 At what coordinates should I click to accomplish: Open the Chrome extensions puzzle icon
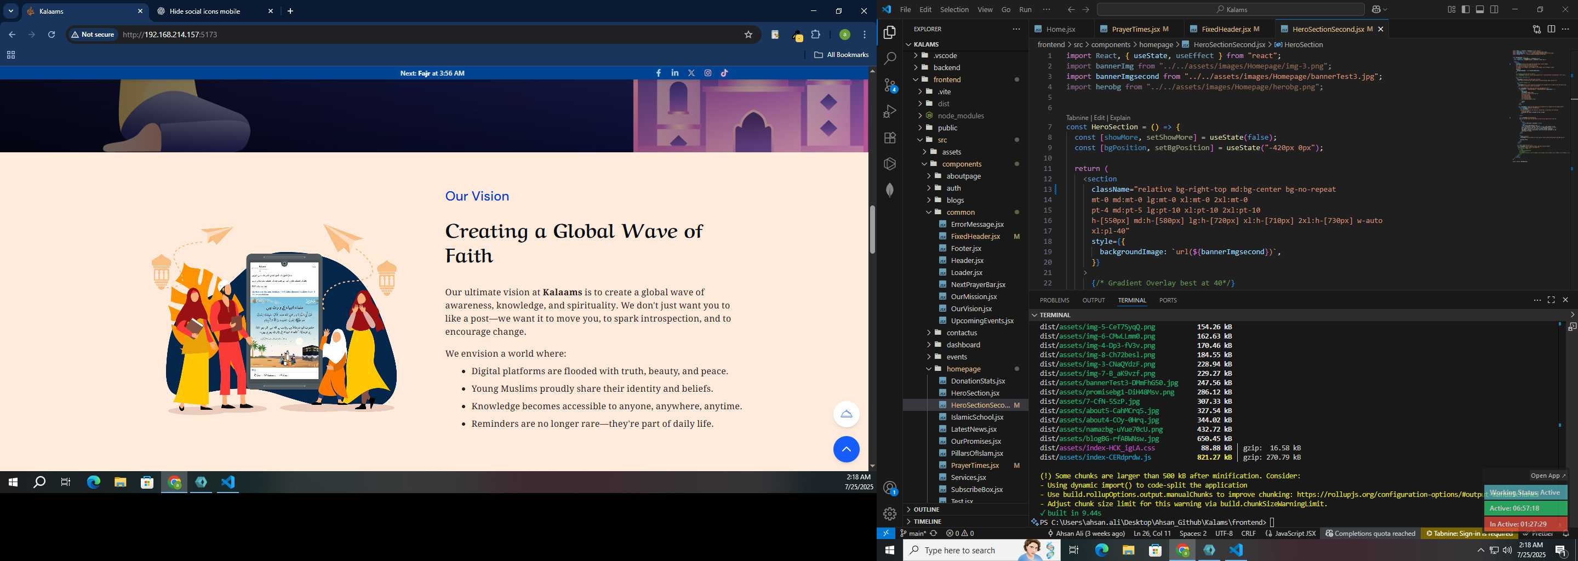coord(815,35)
